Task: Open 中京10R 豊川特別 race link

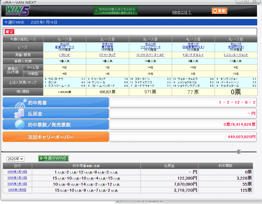Action: [107, 46]
